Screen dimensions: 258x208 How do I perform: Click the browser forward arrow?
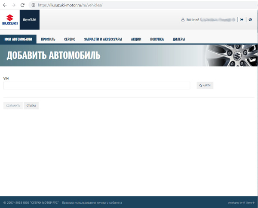13,5
